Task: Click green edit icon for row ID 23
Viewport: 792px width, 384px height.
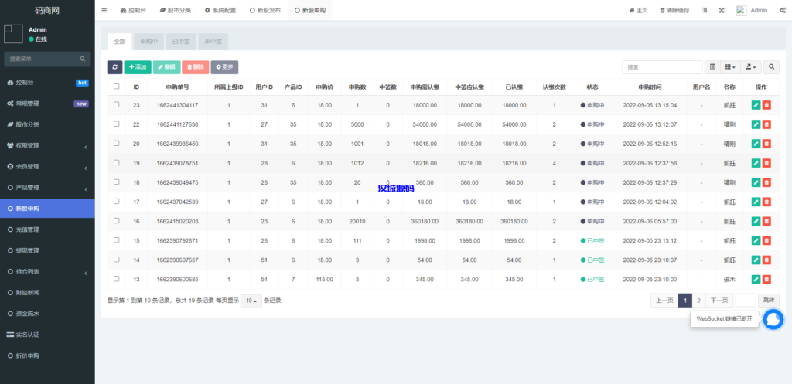Action: click(x=756, y=104)
